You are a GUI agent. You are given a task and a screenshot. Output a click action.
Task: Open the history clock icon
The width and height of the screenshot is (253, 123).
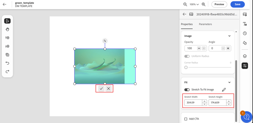click(x=245, y=33)
